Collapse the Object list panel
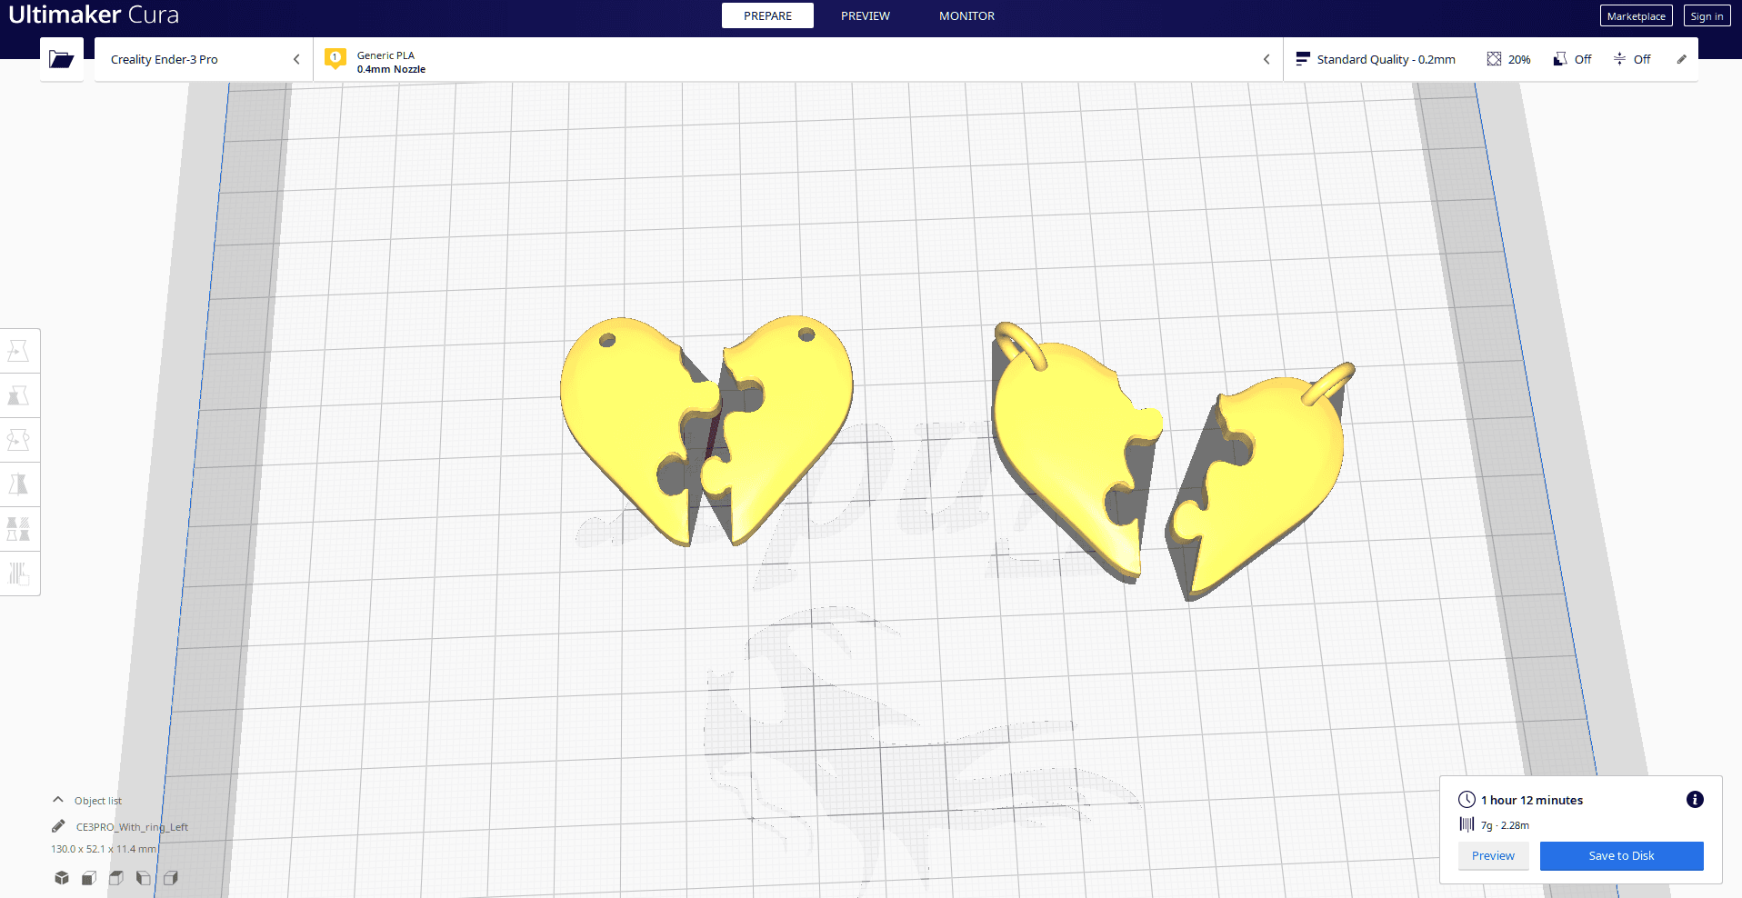1742x898 pixels. [x=58, y=800]
